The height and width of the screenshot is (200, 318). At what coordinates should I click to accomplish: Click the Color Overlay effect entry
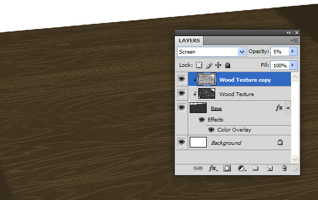(234, 130)
